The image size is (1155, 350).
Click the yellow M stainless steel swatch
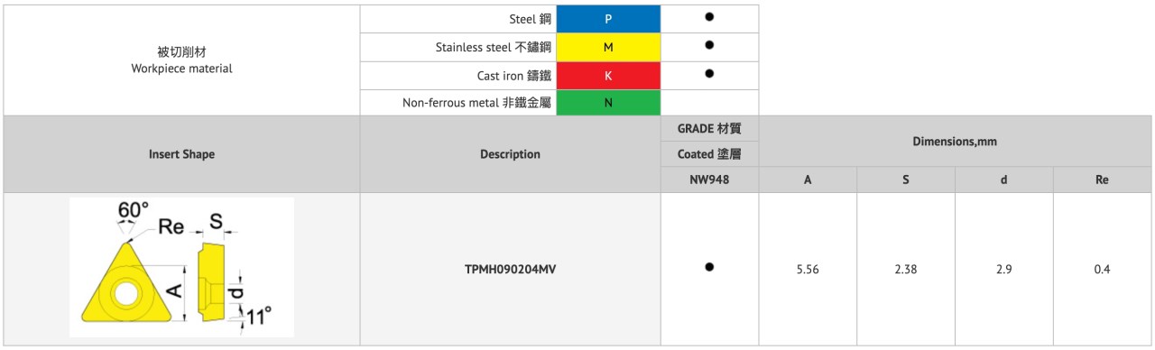[x=609, y=47]
